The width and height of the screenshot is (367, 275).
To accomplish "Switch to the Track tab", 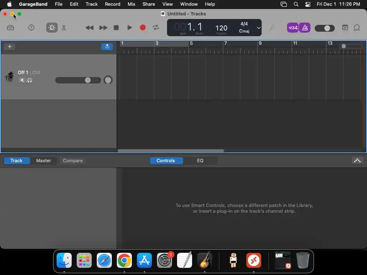I will point(16,161).
